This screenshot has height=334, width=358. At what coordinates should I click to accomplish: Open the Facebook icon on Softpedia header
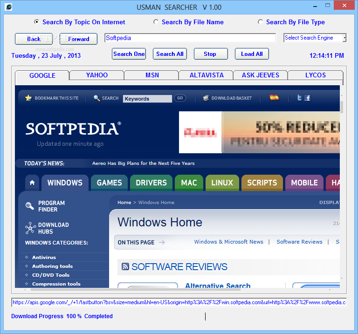[308, 98]
